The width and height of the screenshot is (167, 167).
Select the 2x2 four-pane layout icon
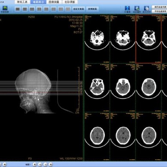[32, 9]
